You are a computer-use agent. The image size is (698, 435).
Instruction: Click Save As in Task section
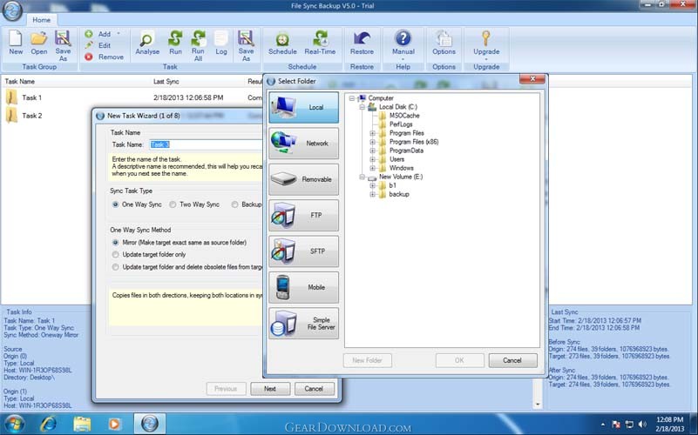pyautogui.click(x=246, y=45)
